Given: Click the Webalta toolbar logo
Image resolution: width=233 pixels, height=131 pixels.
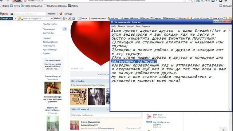Looking at the screenshot, I should [4, 14].
